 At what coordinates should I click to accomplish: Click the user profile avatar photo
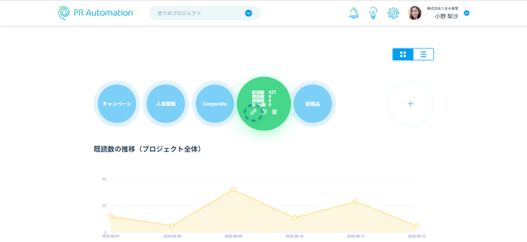tap(414, 13)
